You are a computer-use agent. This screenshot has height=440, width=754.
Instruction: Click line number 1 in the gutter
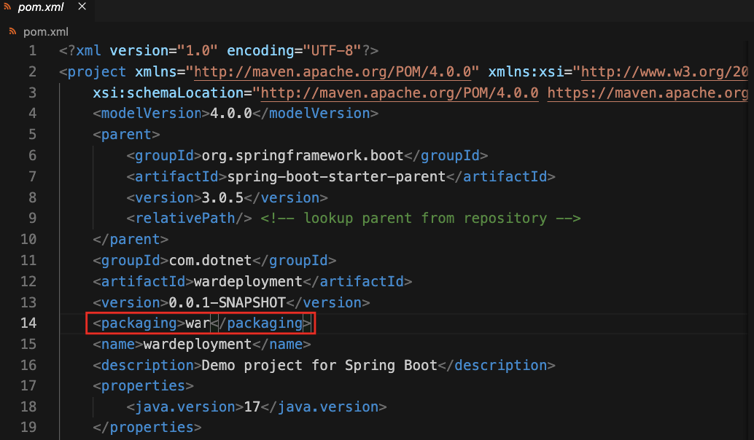click(32, 51)
